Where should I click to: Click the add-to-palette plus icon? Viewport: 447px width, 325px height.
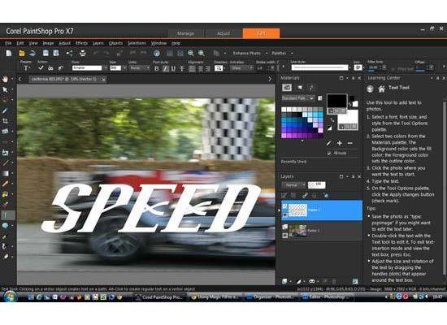(x=340, y=143)
